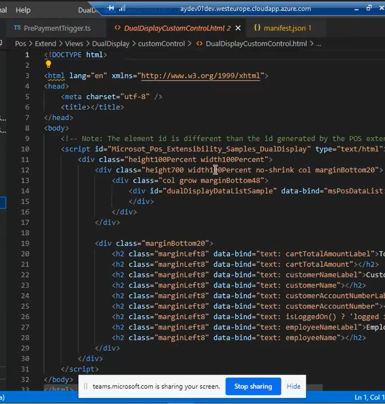The height and width of the screenshot is (404, 385).
Task: Click line number 10 in gutter
Action: [25, 149]
